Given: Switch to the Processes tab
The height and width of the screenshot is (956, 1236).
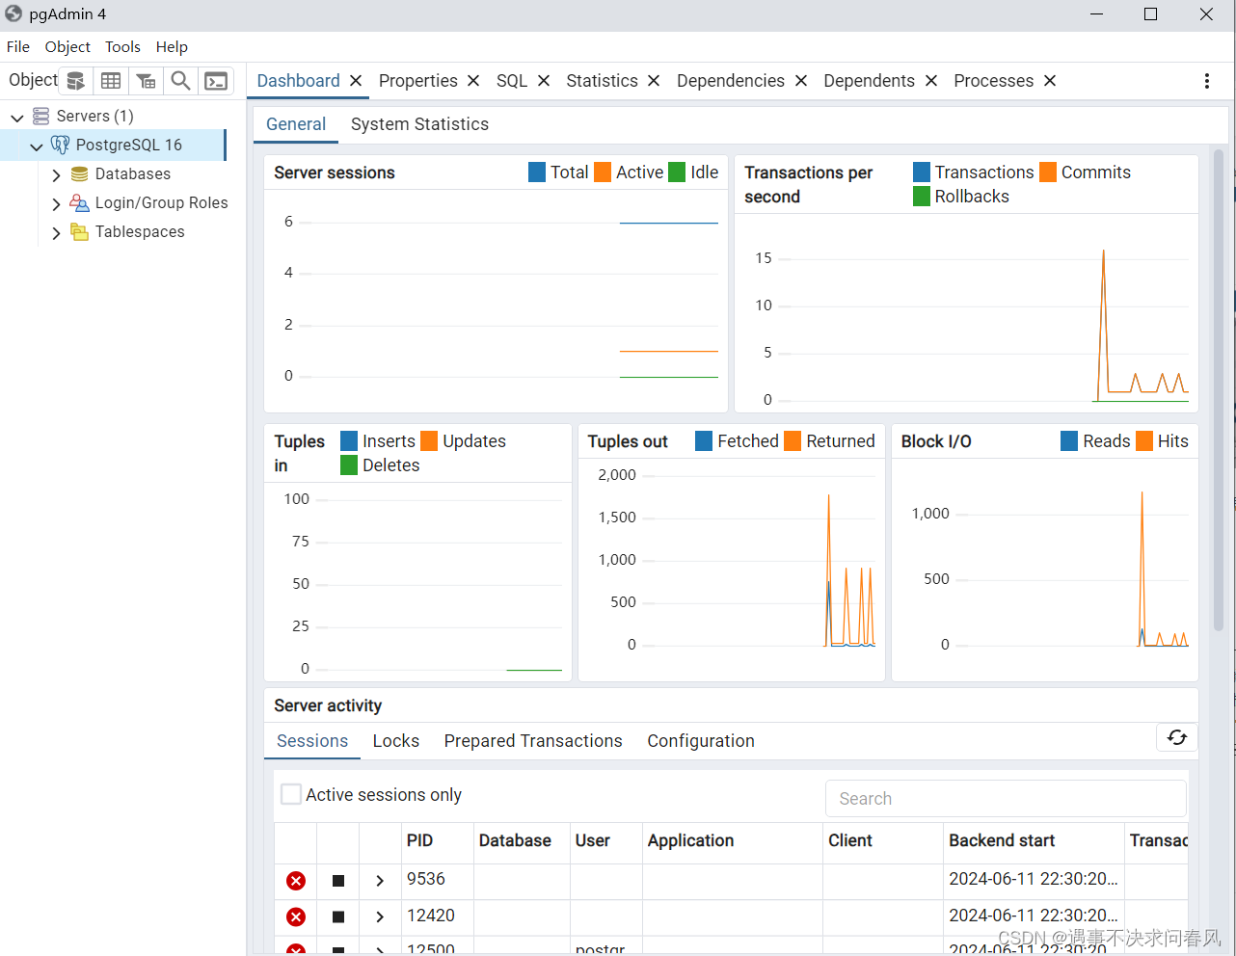Looking at the screenshot, I should 993,81.
